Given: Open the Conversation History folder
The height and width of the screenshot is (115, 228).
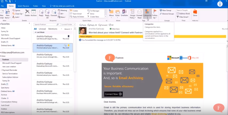Looking at the screenshot, I should coord(9,102).
